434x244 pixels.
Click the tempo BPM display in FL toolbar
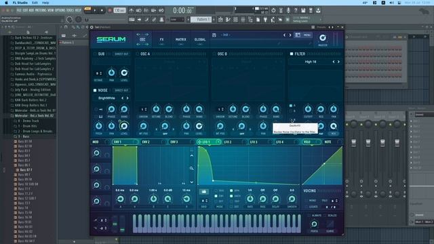point(119,10)
